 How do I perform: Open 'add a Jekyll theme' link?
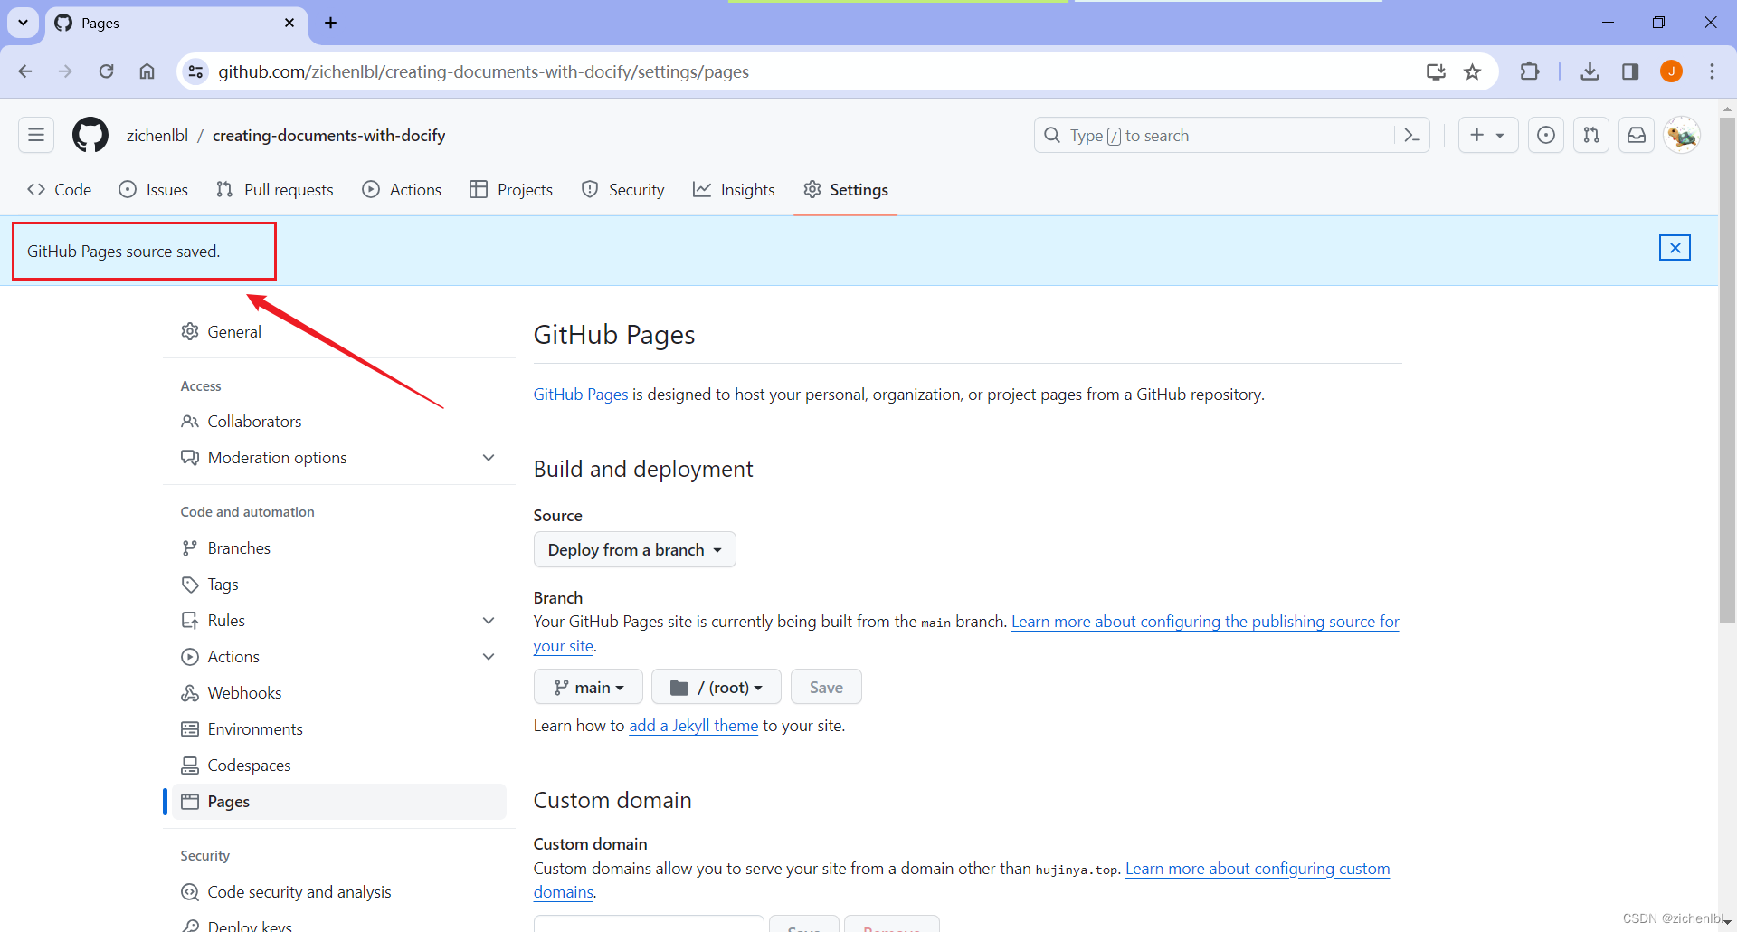click(693, 725)
